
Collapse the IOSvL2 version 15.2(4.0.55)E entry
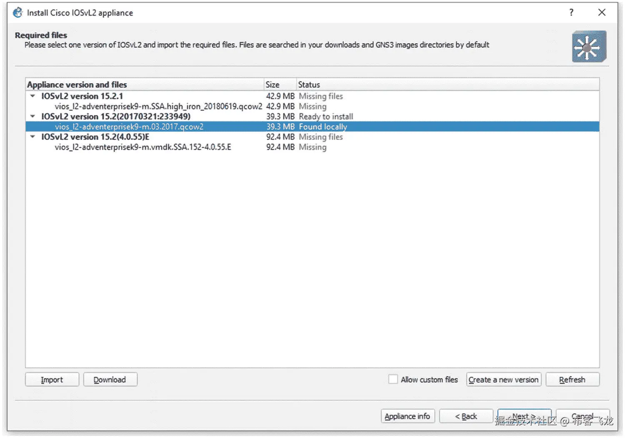coord(32,137)
